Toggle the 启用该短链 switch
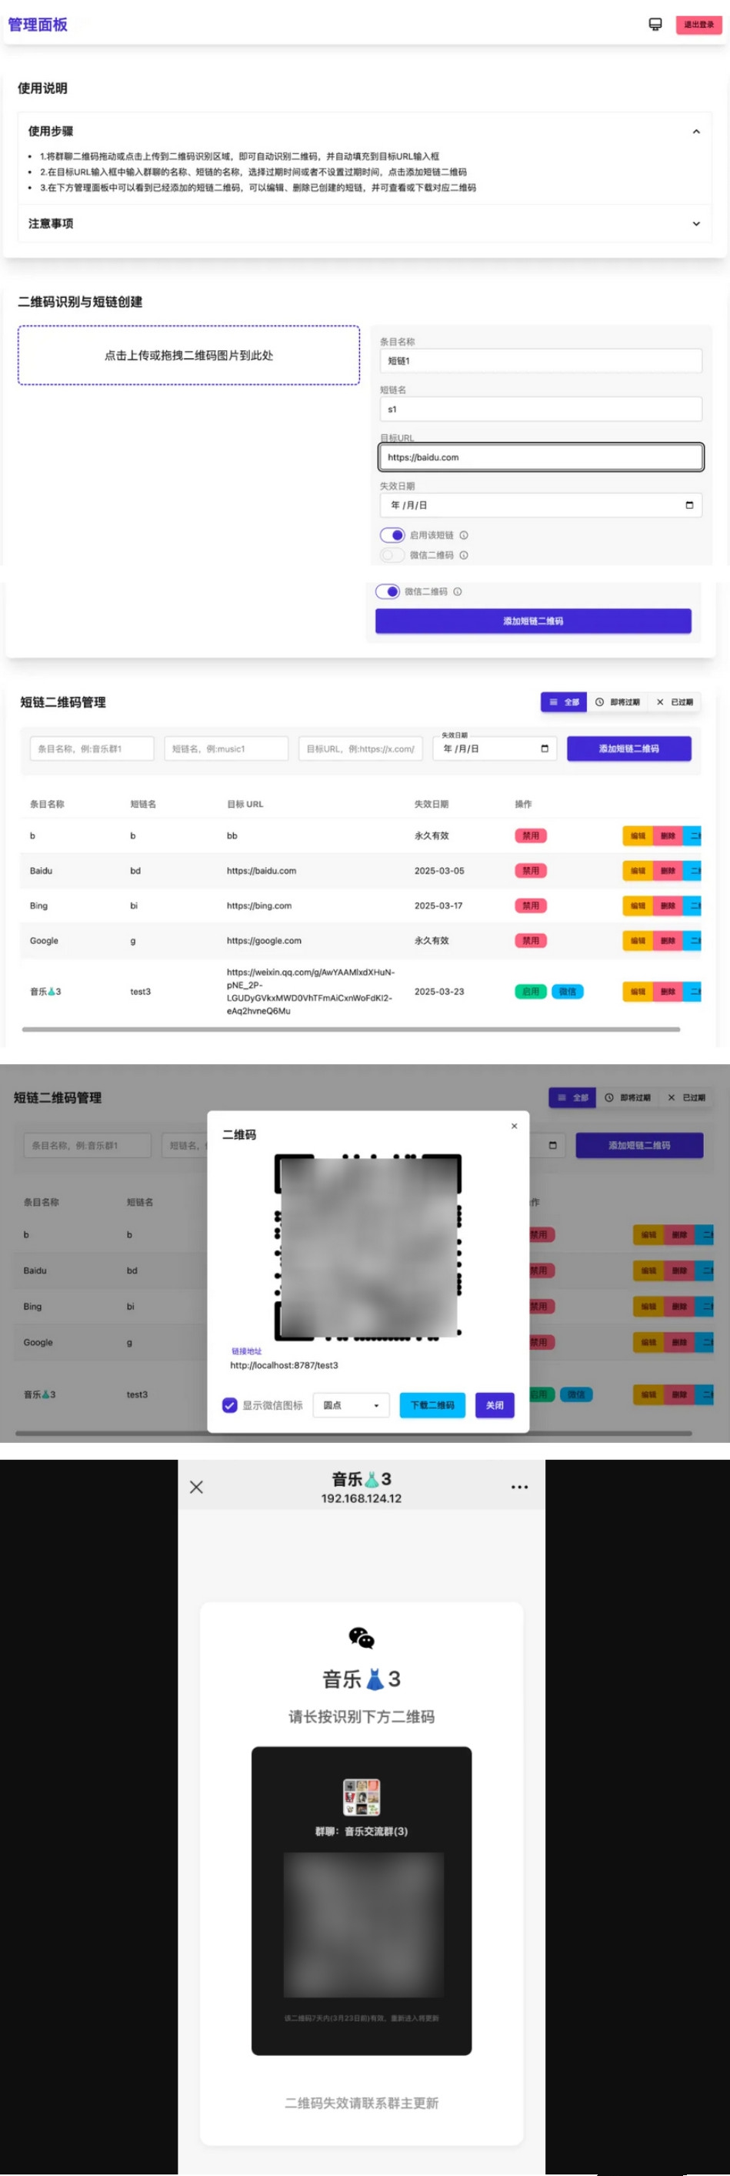The width and height of the screenshot is (730, 2176). [x=392, y=534]
